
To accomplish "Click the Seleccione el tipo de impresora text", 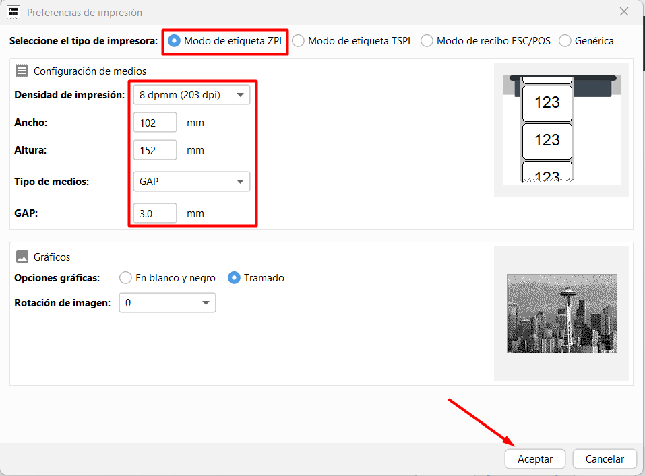I will tap(84, 41).
